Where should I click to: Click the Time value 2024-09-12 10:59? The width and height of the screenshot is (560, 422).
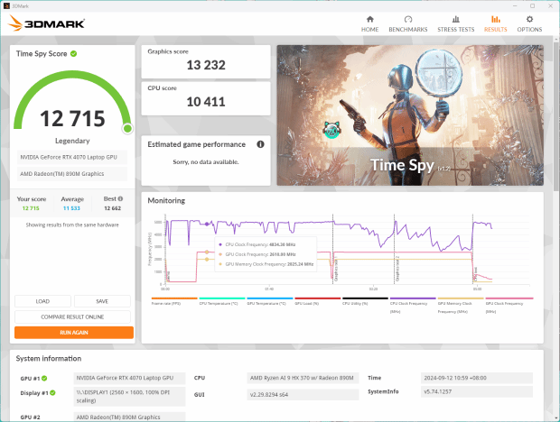(x=476, y=378)
